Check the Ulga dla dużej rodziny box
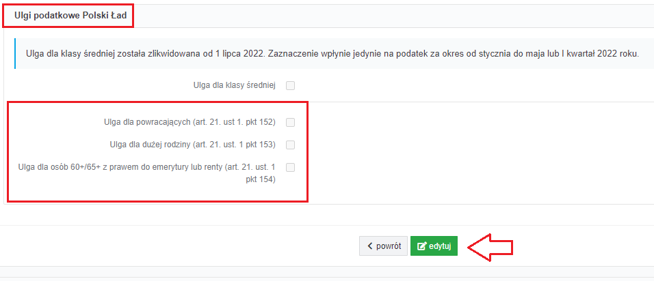 (290, 145)
